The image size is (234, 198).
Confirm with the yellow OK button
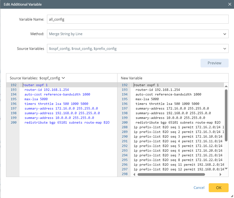pyautogui.click(x=218, y=188)
